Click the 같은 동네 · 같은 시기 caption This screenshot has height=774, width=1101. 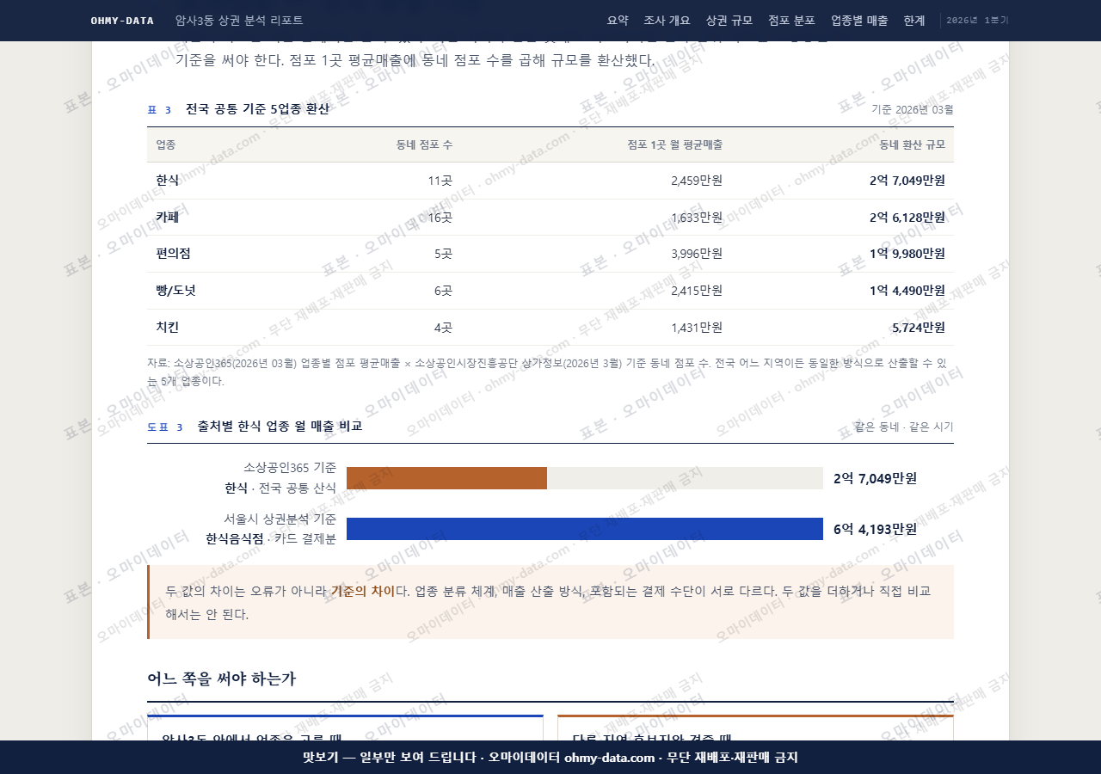coord(904,427)
